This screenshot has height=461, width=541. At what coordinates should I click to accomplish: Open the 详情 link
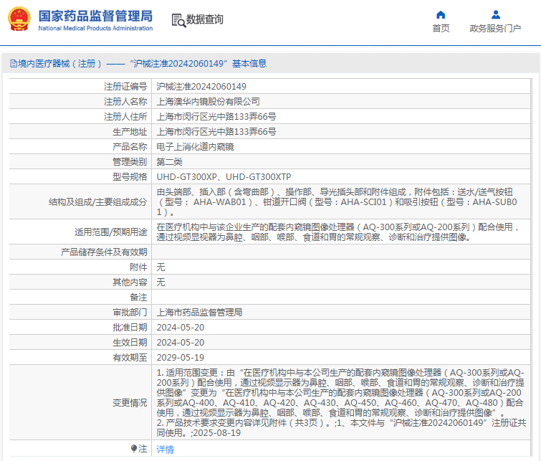coord(165,450)
